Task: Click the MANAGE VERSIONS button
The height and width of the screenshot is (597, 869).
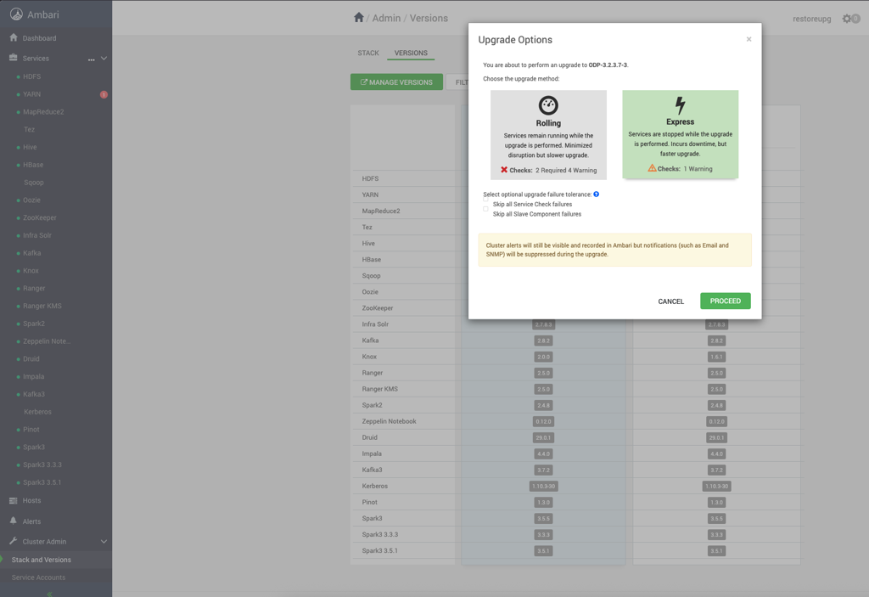Action: (x=396, y=82)
